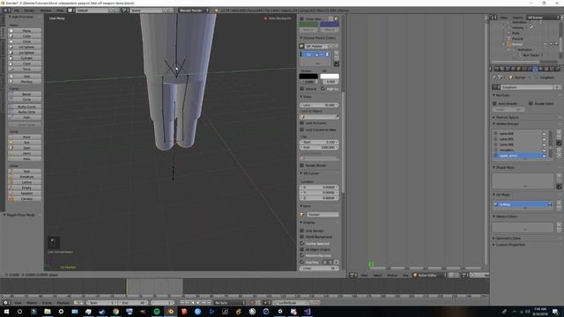The image size is (564, 317).
Task: Toggle World Background checkbox
Action: coord(302,237)
